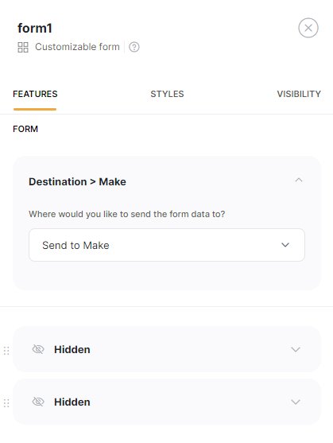333x443 pixels.
Task: Click the grid icon beside Customizable form
Action: point(23,47)
